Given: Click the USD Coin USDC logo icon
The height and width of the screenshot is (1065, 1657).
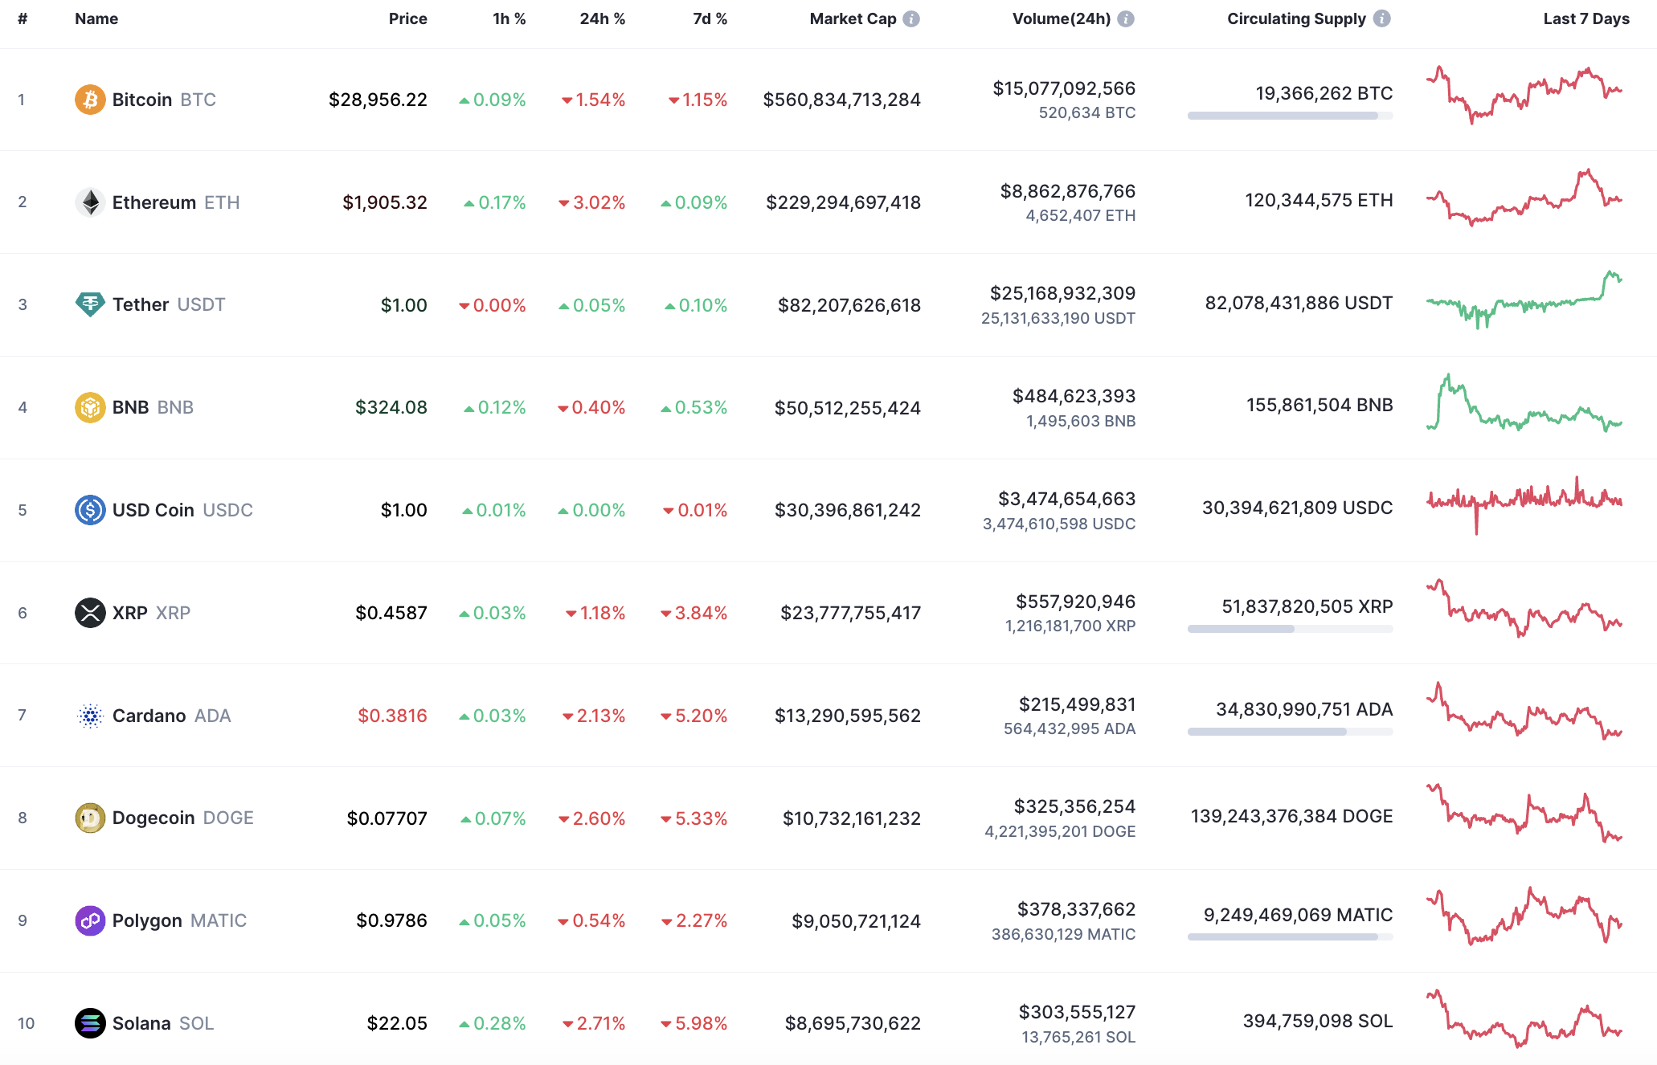Looking at the screenshot, I should pos(91,509).
